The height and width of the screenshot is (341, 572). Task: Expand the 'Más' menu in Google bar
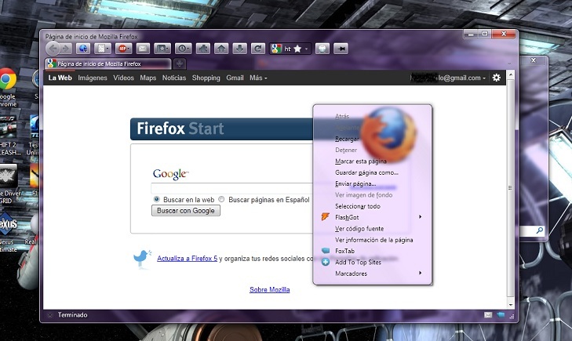(258, 78)
